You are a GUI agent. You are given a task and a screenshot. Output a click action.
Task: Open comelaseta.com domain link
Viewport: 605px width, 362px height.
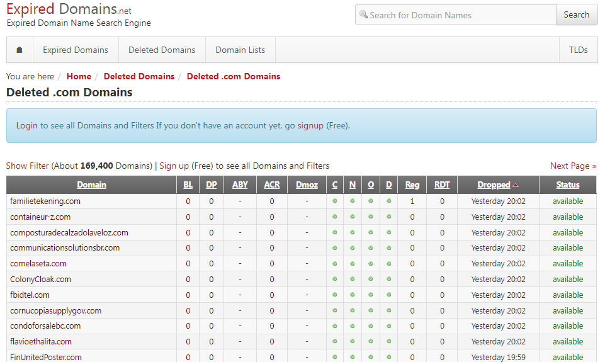pyautogui.click(x=38, y=264)
